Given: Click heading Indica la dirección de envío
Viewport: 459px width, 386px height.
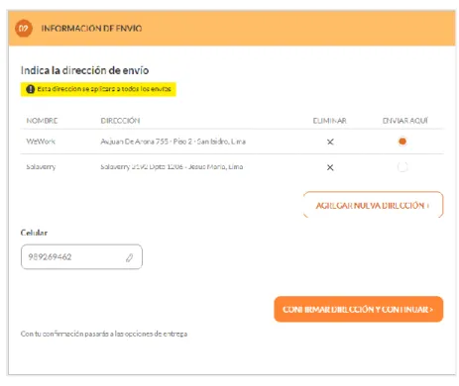Looking at the screenshot, I should [x=84, y=70].
